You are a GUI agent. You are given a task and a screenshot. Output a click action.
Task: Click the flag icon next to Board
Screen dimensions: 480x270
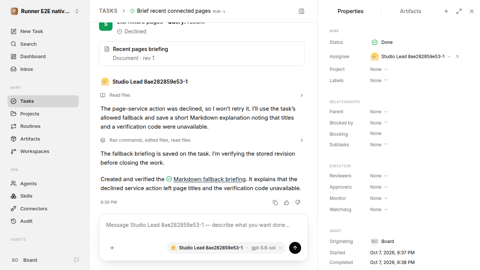point(76,260)
